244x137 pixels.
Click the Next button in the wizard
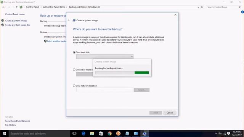(156, 113)
